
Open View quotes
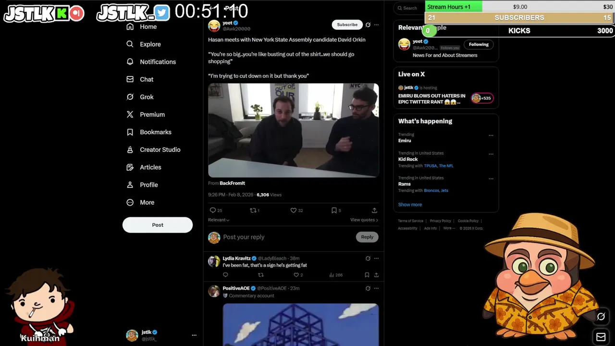[364, 220]
